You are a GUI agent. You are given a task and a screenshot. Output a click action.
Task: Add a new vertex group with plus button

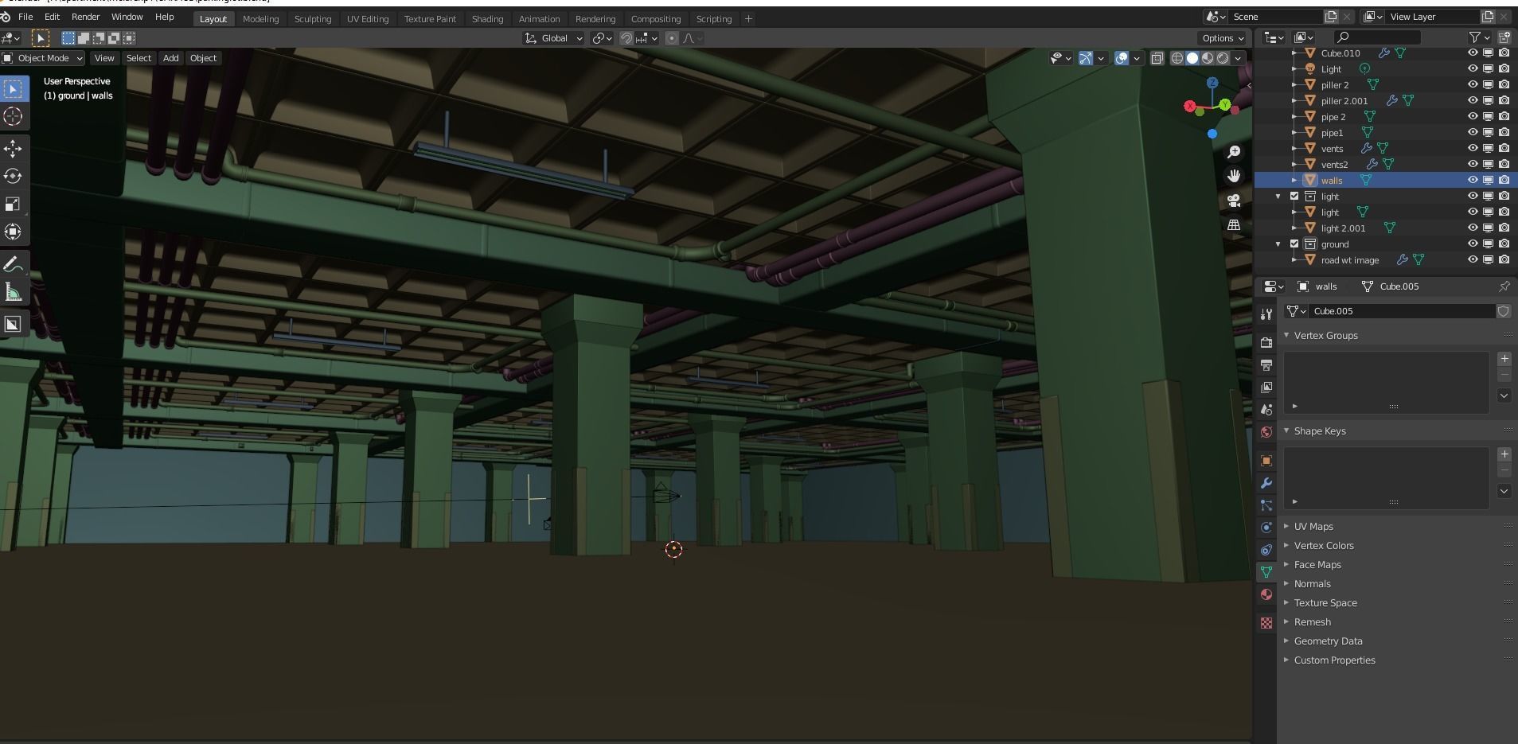[x=1504, y=359]
